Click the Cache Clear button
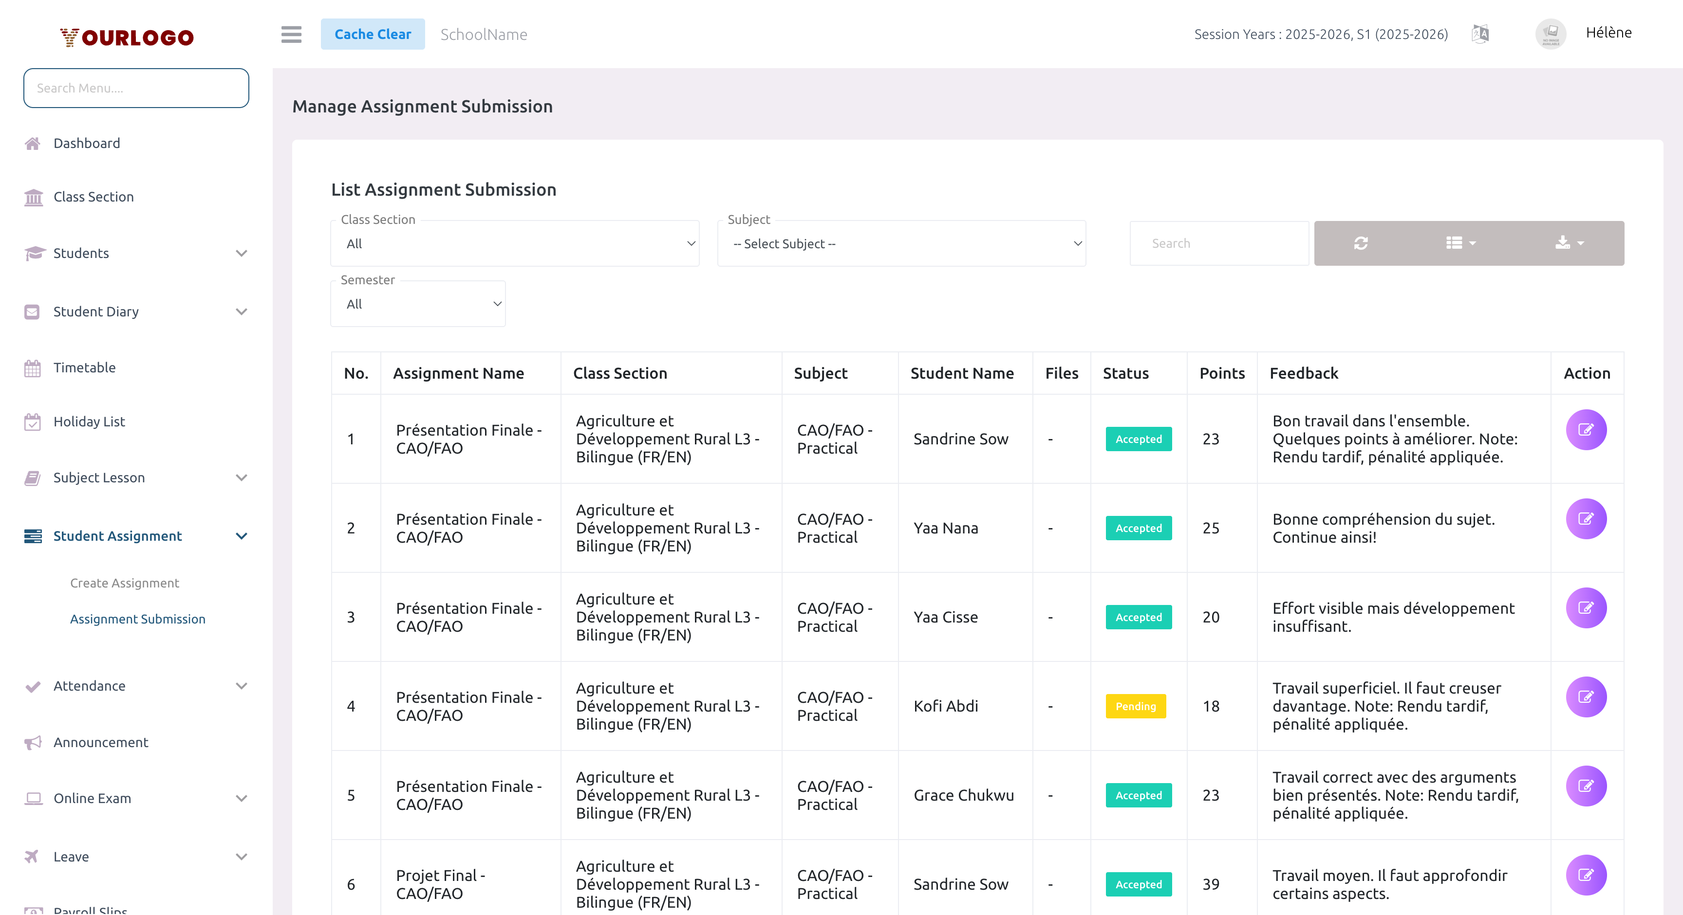1683x915 pixels. (x=373, y=34)
